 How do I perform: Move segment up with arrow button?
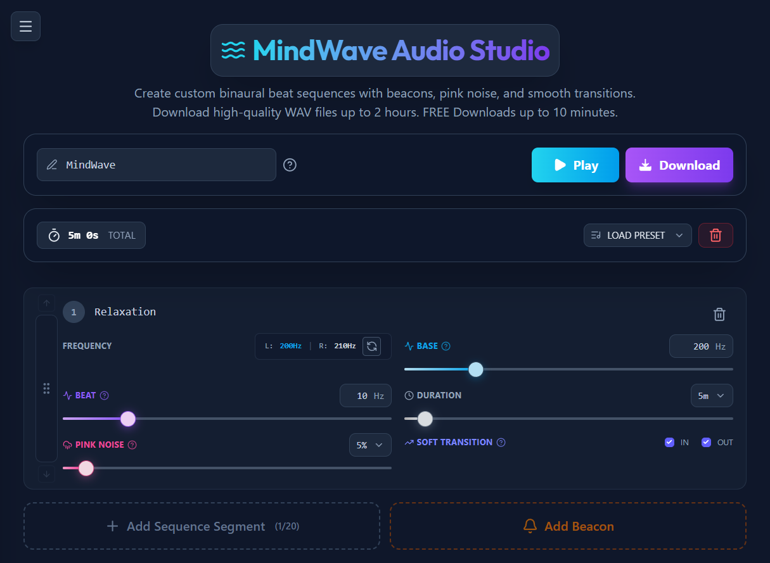click(46, 303)
